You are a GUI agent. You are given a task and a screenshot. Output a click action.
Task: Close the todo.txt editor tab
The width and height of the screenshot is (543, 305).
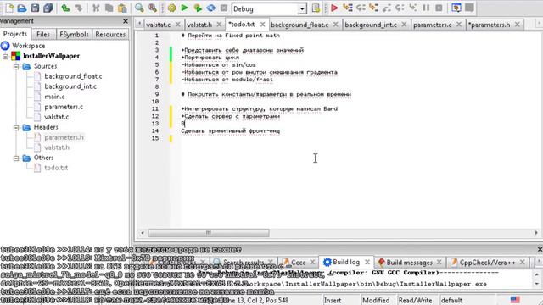262,25
